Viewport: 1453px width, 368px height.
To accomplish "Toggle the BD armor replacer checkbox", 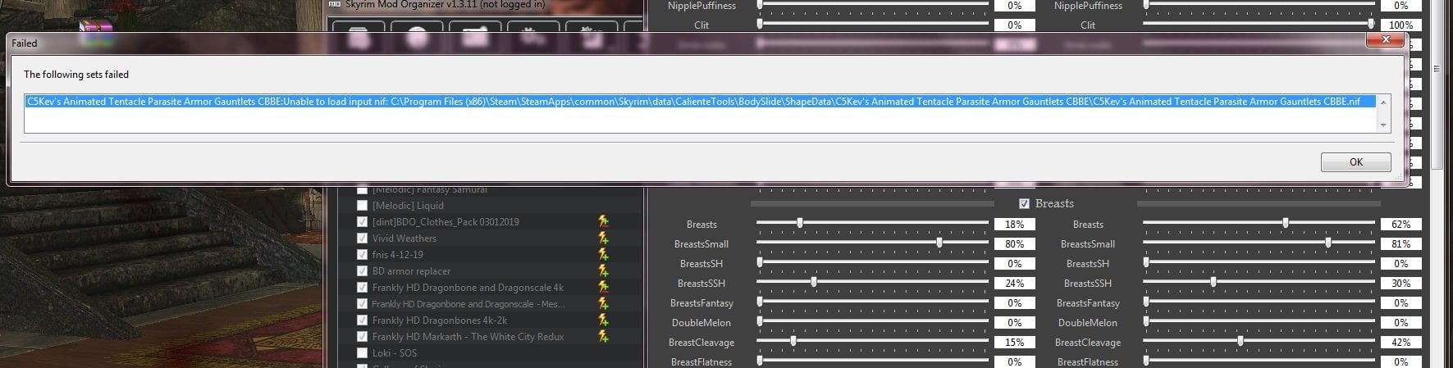I will click(362, 271).
